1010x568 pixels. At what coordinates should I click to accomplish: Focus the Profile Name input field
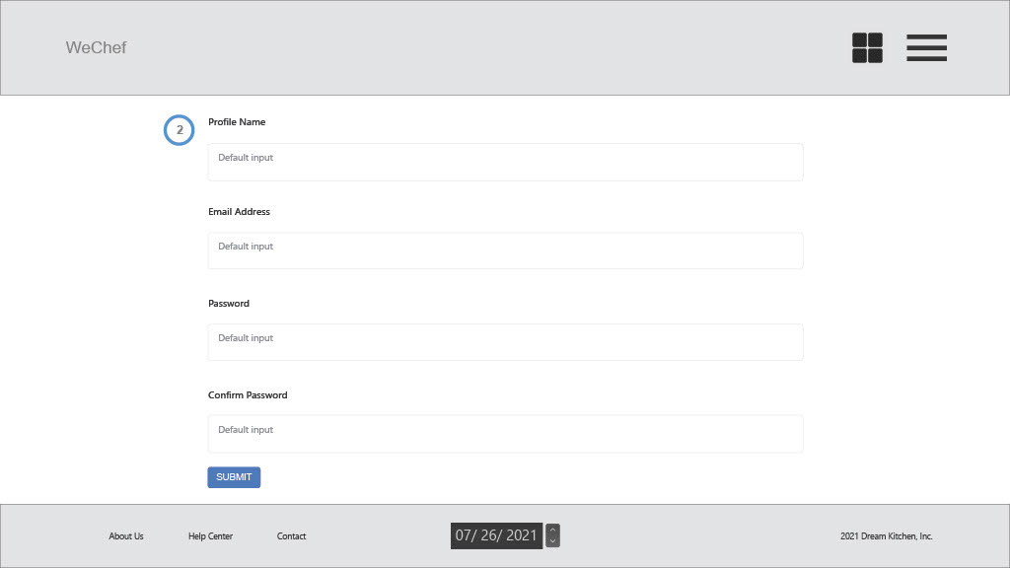coord(505,163)
